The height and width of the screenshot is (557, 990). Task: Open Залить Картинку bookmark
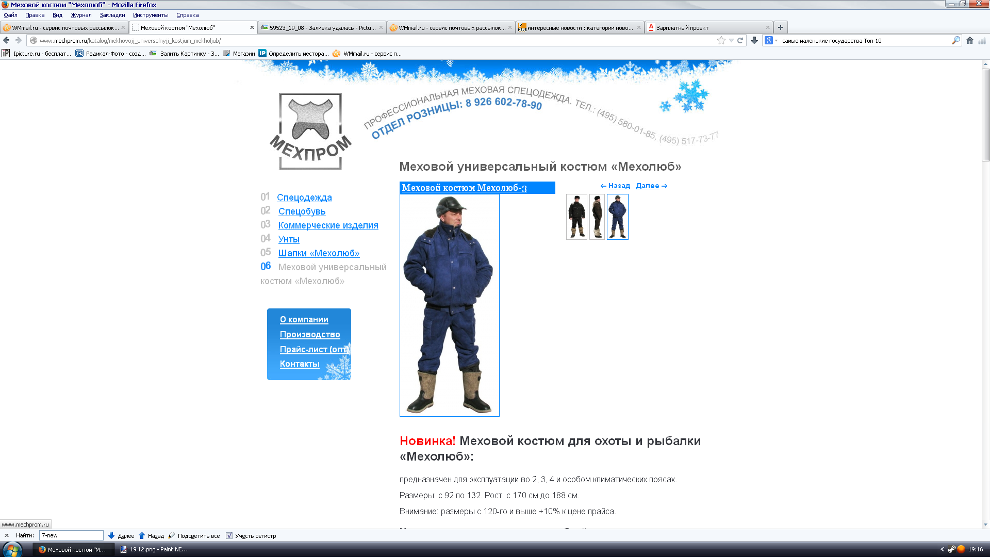tap(184, 53)
